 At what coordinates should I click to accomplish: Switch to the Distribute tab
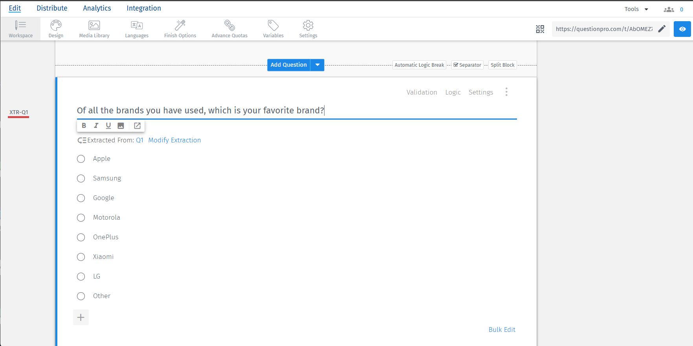point(52,8)
